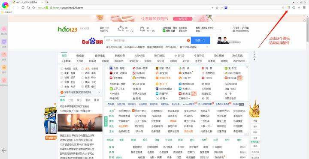309x159 pixels.
Task: Click the toolbar search magnifier icon
Action: coord(283,7)
